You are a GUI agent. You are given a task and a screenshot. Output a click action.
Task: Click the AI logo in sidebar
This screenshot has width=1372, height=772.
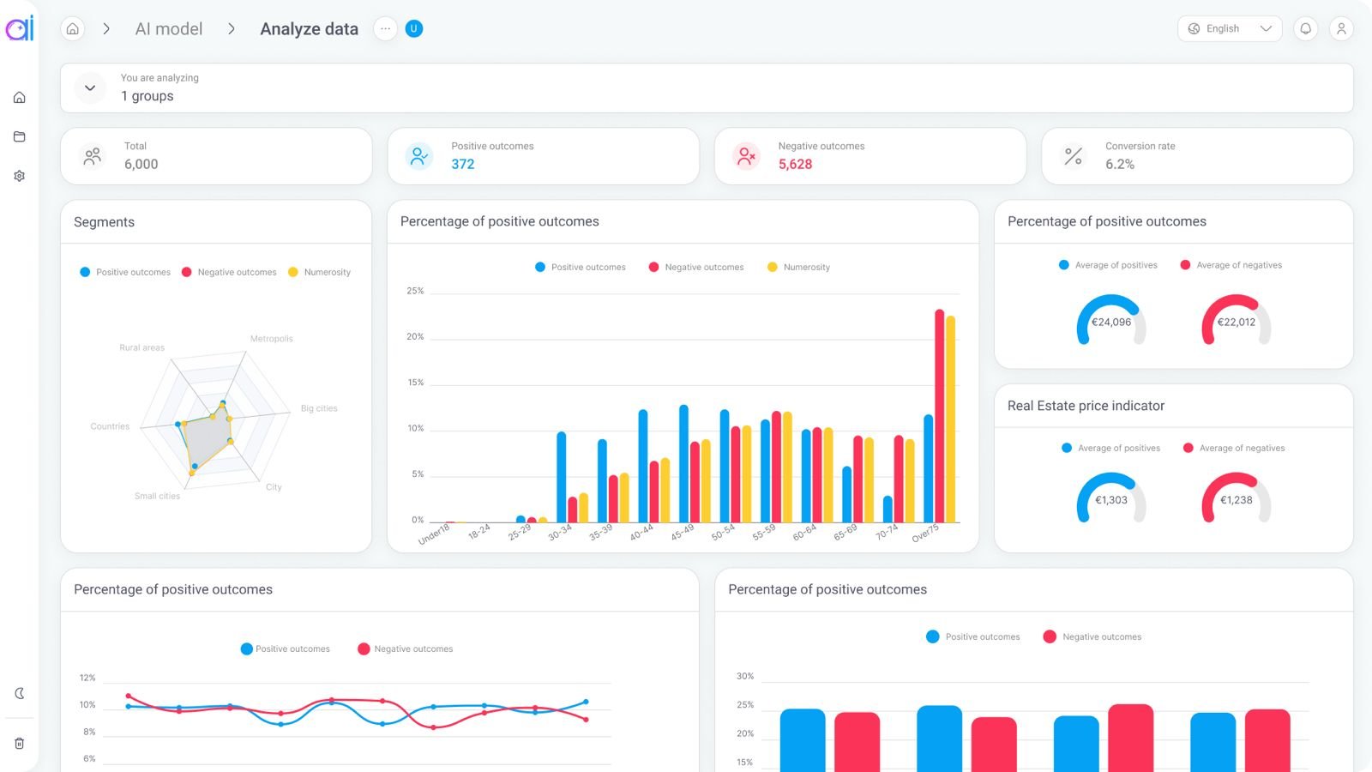tap(20, 28)
